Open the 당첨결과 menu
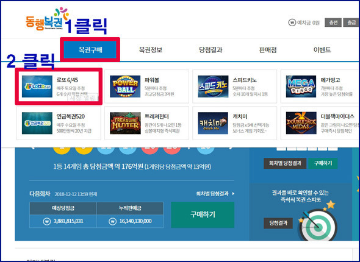This screenshot has width=360, height=262. click(x=211, y=50)
